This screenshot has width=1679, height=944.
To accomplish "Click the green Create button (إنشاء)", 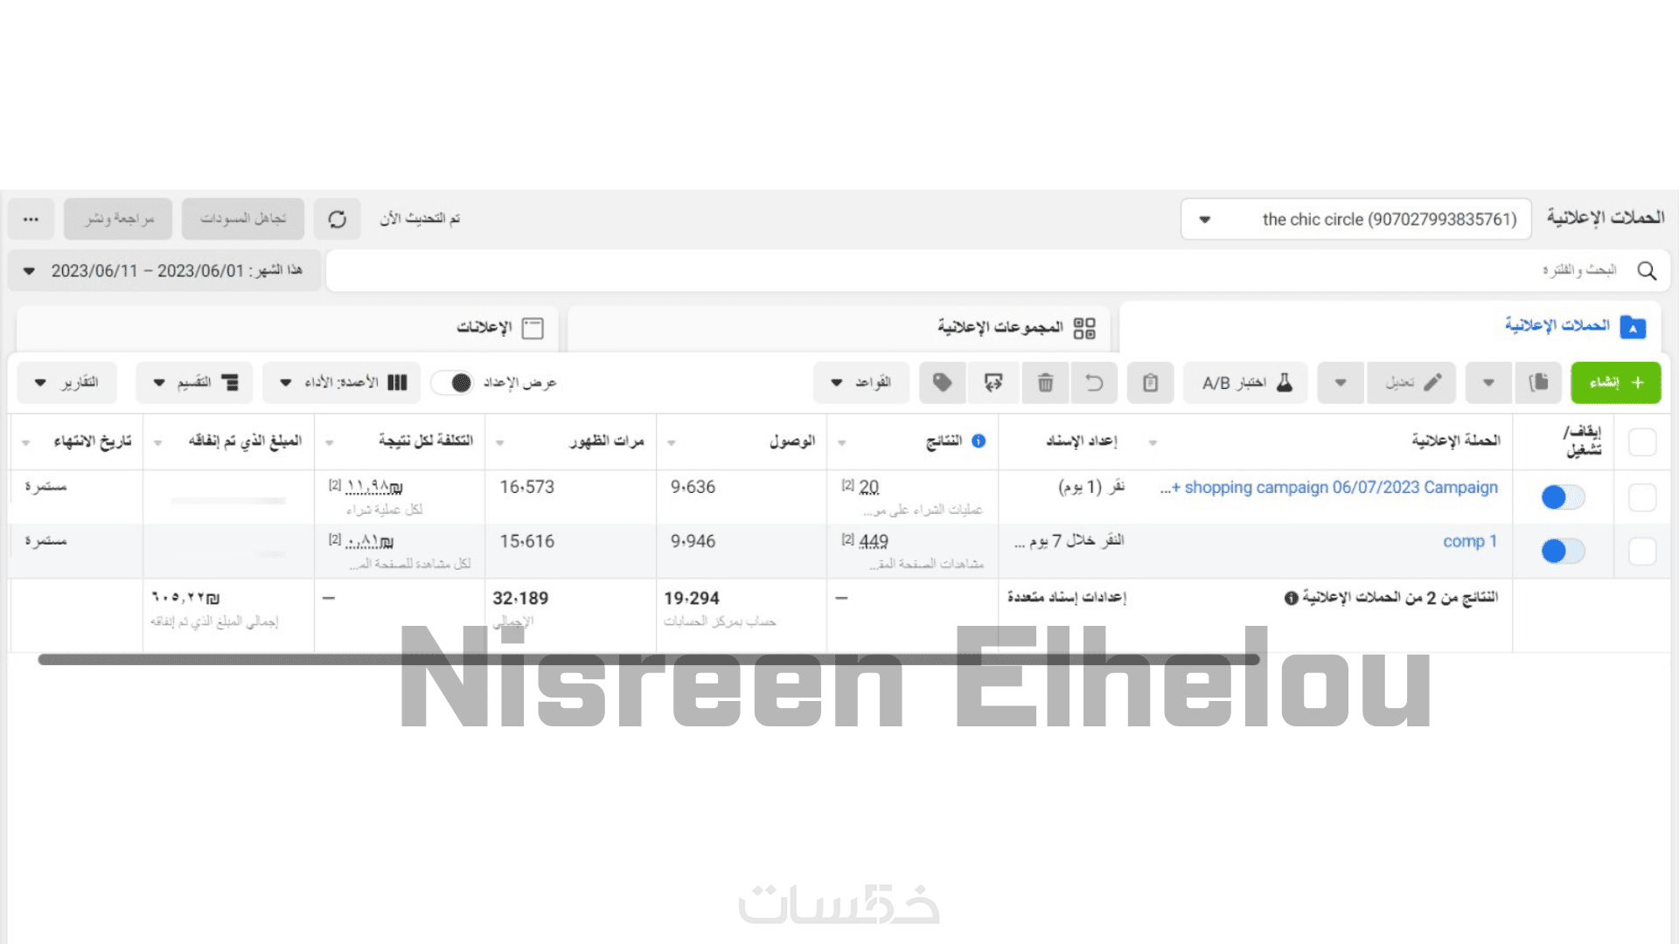I will 1615,383.
